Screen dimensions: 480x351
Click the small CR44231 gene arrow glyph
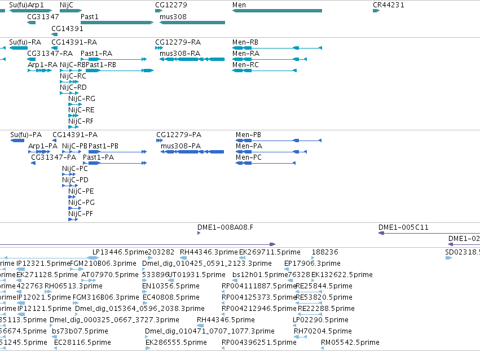(x=376, y=11)
